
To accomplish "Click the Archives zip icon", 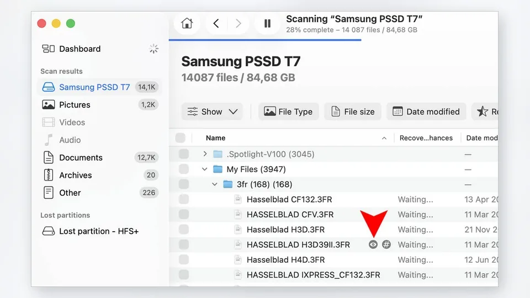I will [x=49, y=175].
